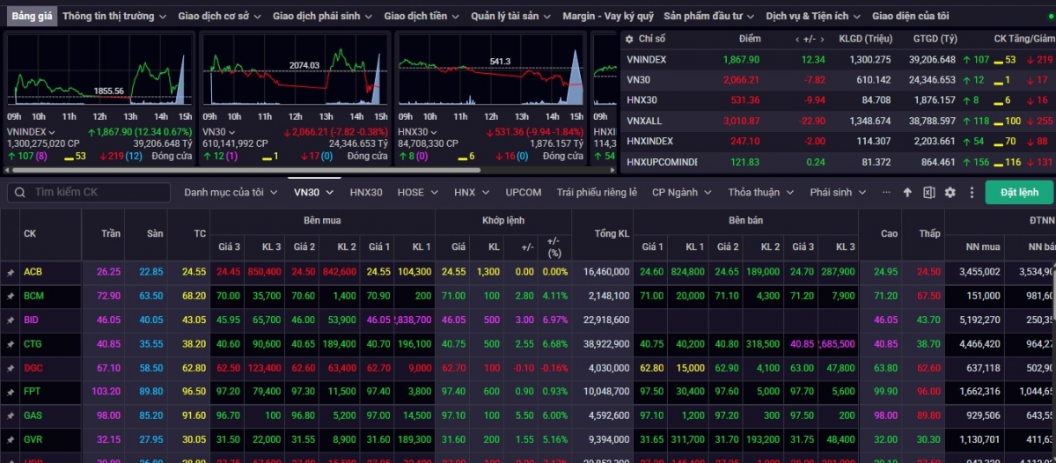
Task: Toggle the pin on the FPT row
Action: coord(11,392)
